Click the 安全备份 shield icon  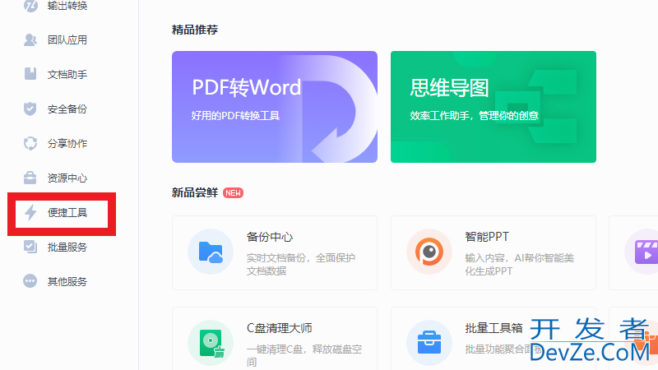[30, 109]
